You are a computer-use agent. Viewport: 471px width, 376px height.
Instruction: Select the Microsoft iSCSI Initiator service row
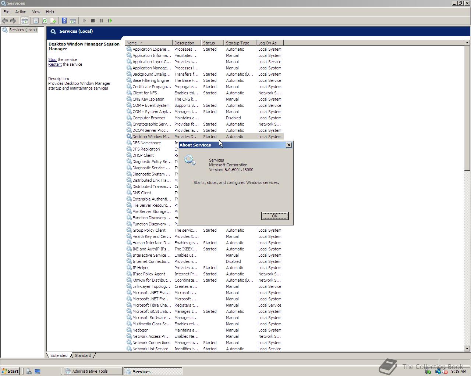point(204,311)
